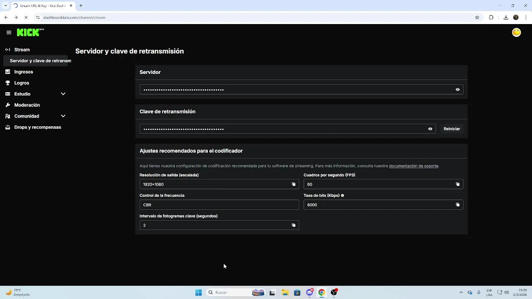Screen dimensions: 532x299
Task: Click the Tasa de bits info icon
Action: point(342,195)
